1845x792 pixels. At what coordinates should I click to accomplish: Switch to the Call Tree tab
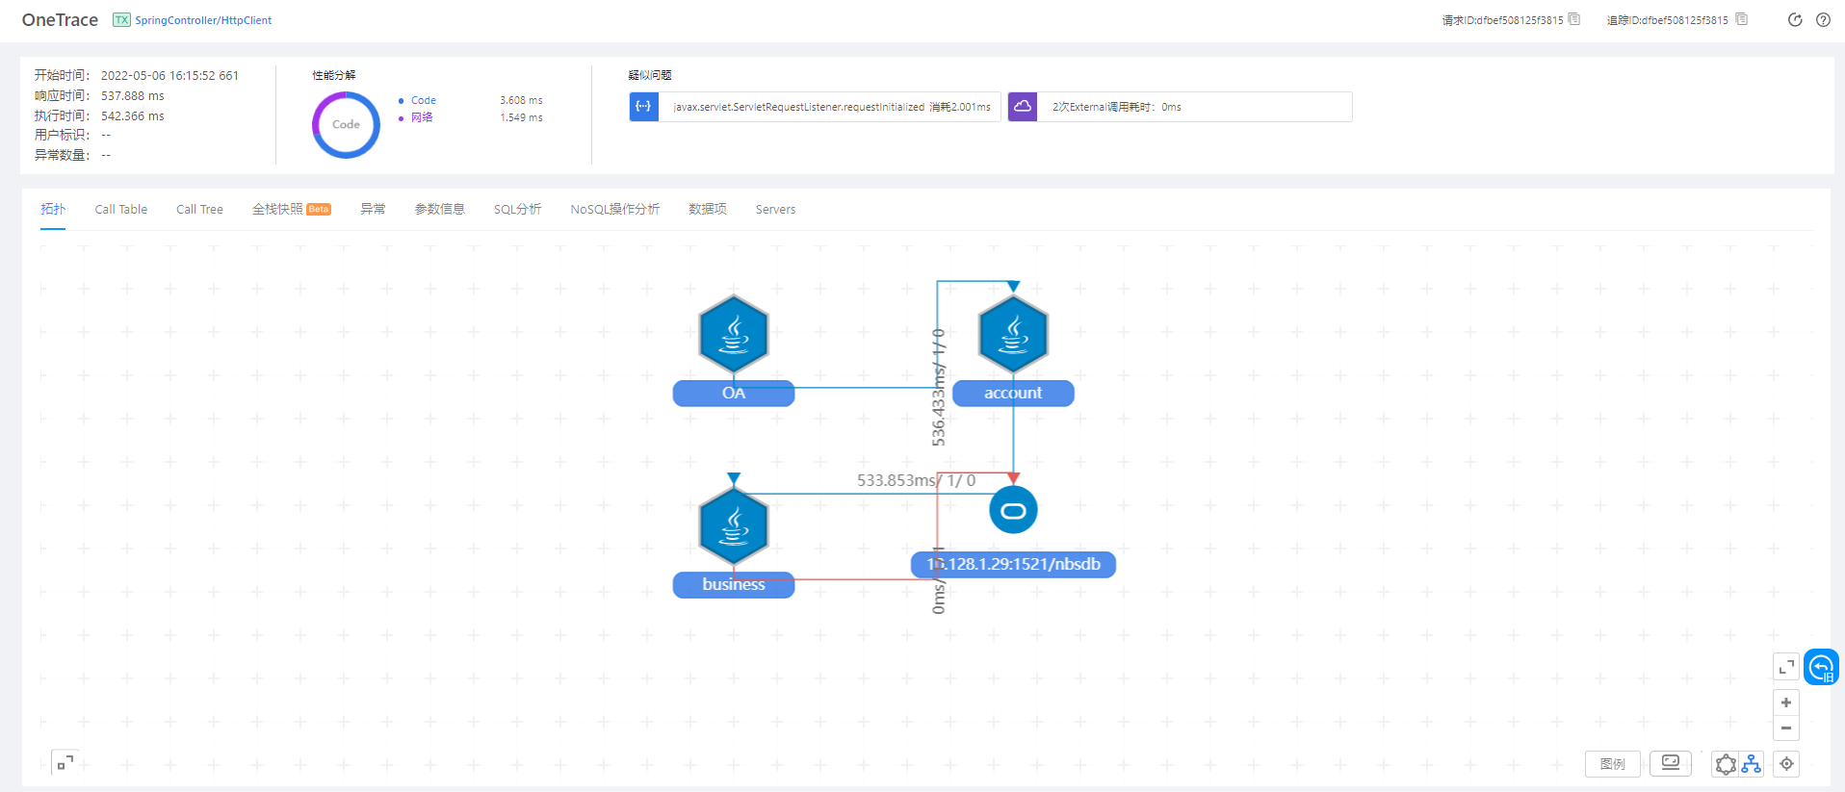click(x=199, y=209)
